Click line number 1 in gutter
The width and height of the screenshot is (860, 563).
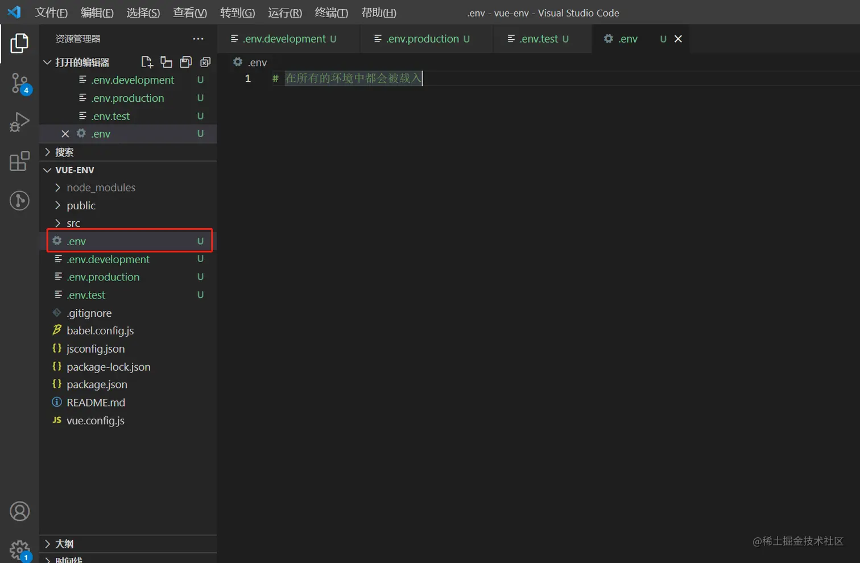click(x=248, y=78)
